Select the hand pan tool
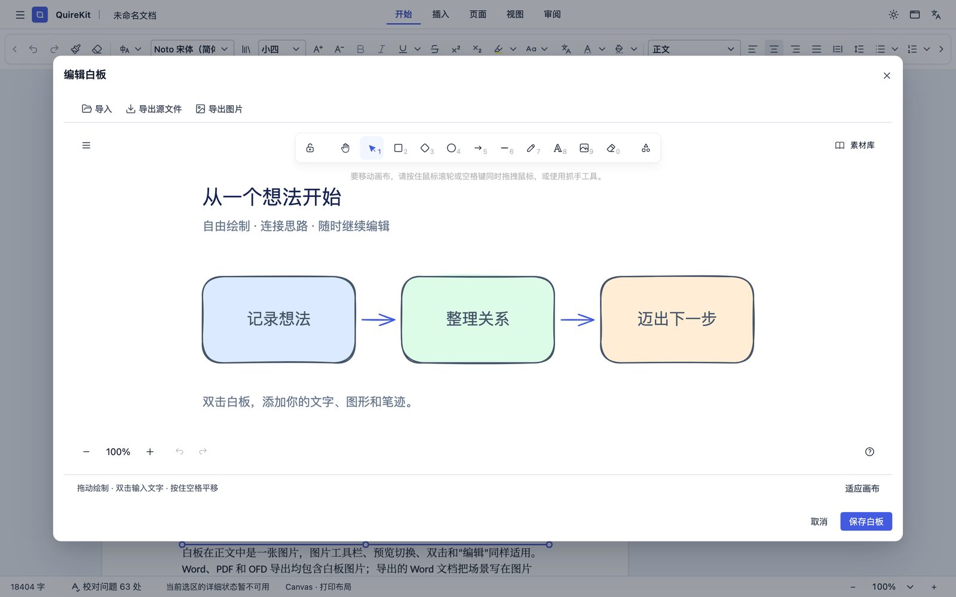 coord(345,148)
